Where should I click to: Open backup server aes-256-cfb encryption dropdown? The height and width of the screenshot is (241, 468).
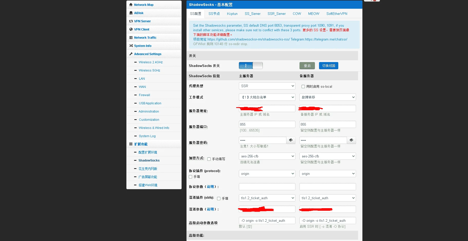[328, 156]
